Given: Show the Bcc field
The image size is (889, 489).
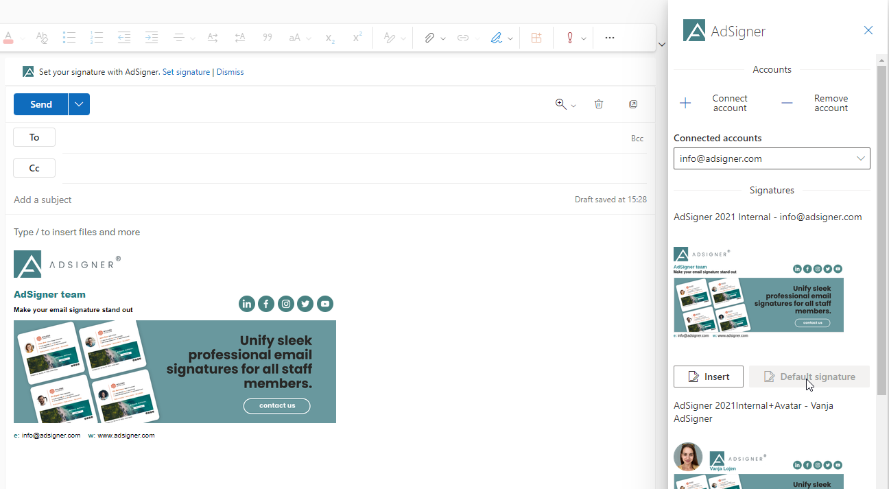Looking at the screenshot, I should 637,139.
